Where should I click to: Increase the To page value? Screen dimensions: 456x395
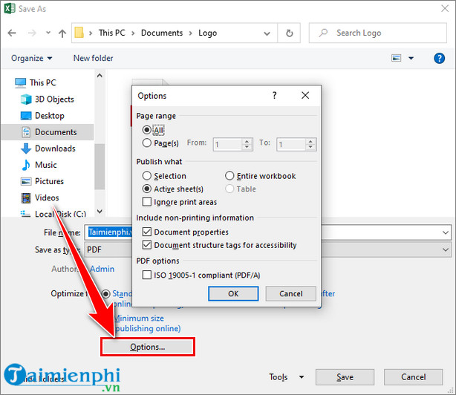310,142
